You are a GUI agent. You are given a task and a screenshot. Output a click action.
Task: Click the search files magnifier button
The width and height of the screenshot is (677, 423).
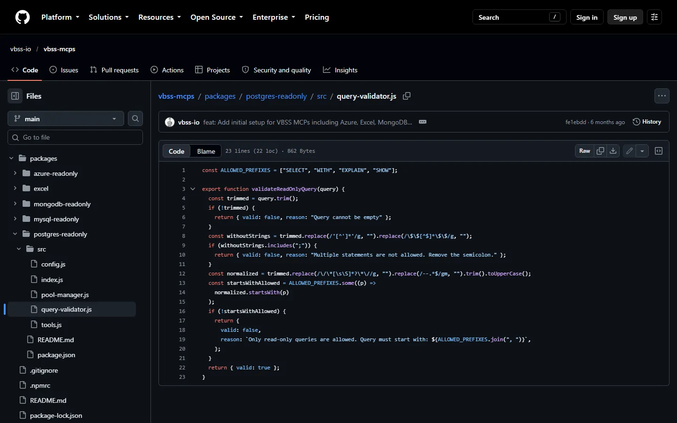(x=135, y=118)
